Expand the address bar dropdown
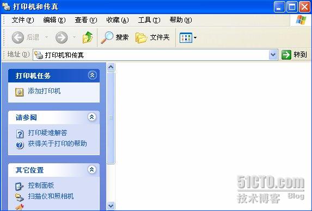This screenshot has width=312, height=211. pyautogui.click(x=273, y=55)
